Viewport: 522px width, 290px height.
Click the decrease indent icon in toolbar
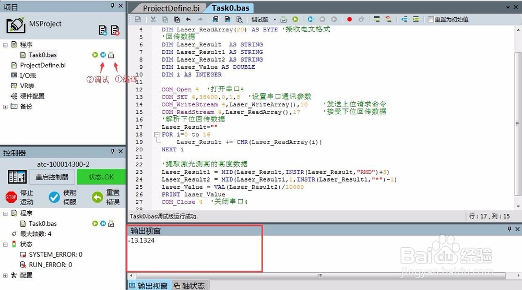[404, 19]
